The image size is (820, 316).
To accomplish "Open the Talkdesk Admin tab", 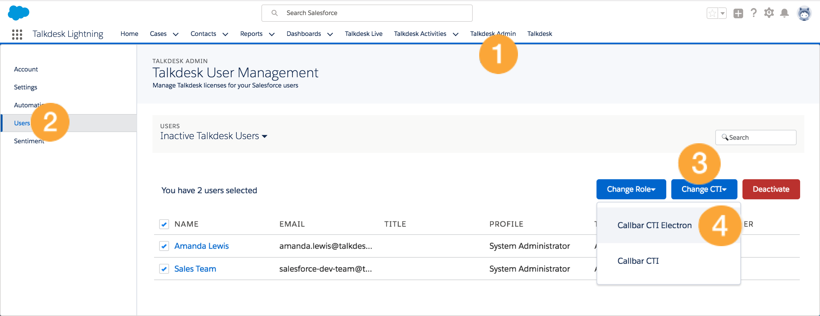I will tap(493, 34).
